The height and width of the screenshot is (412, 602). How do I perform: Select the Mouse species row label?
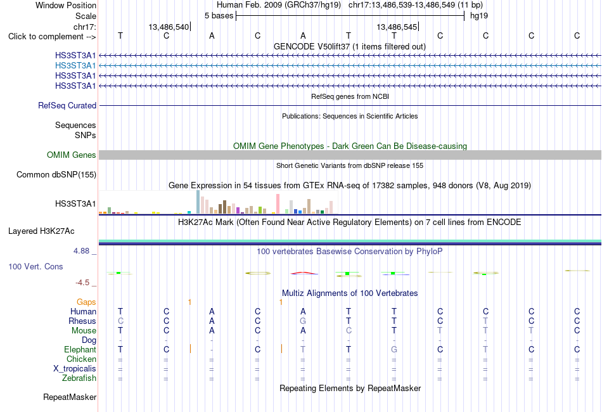tap(84, 331)
